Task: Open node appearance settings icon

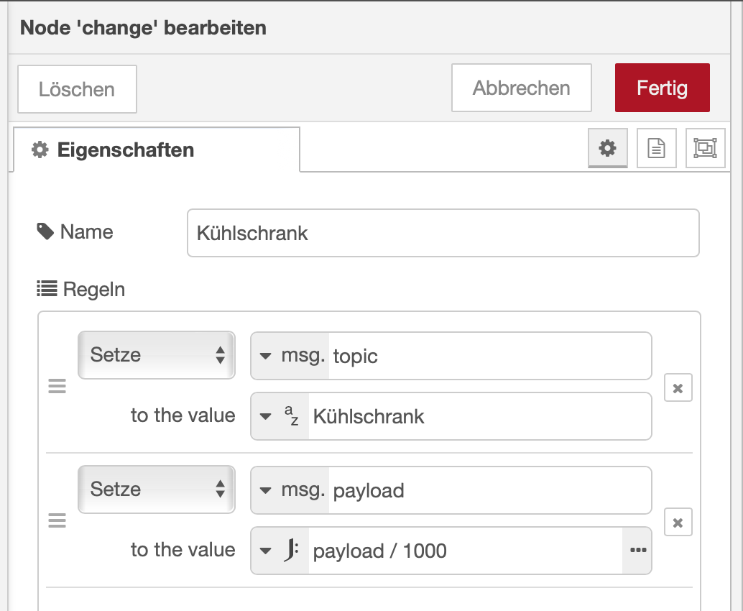Action: pos(705,148)
